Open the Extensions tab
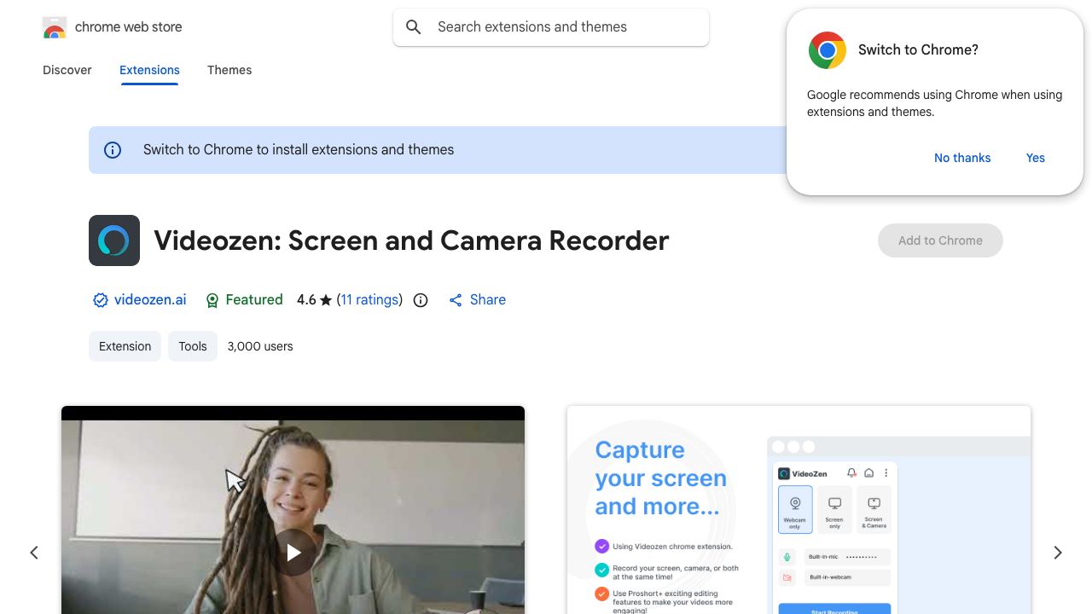The image size is (1092, 614). (x=149, y=70)
